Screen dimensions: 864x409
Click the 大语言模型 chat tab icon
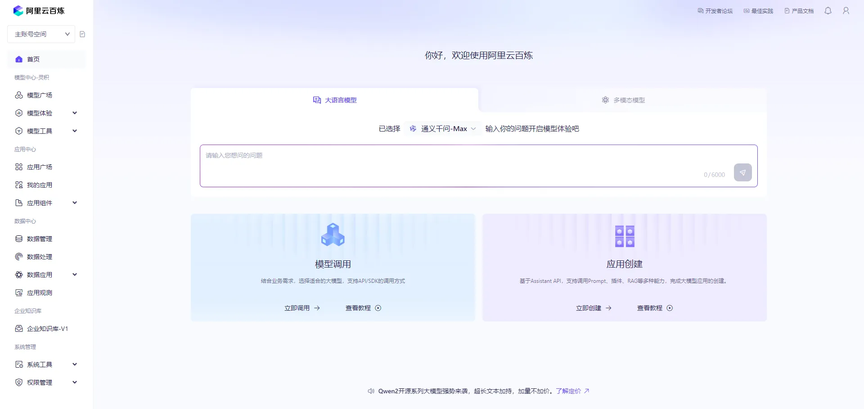(317, 100)
